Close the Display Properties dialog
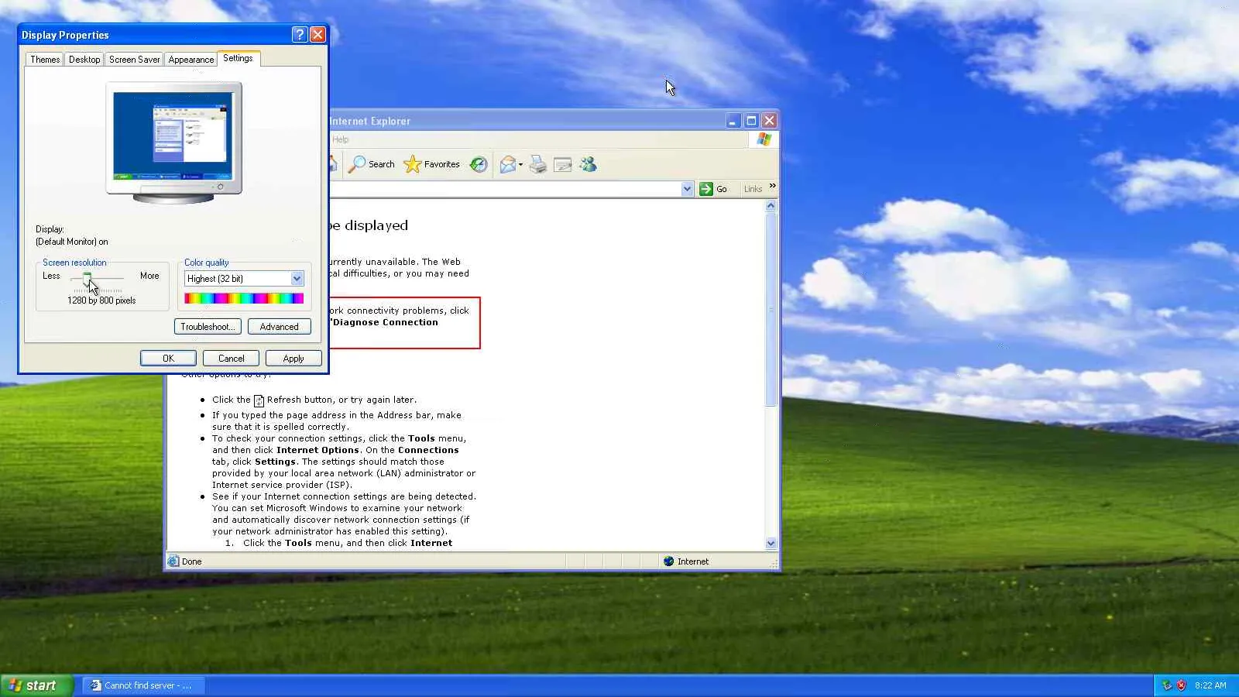 [x=317, y=35]
